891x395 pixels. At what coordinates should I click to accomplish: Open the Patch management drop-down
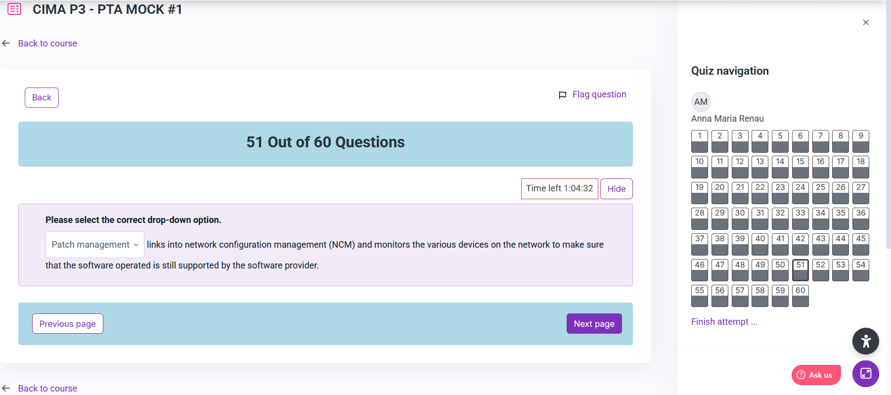(94, 245)
